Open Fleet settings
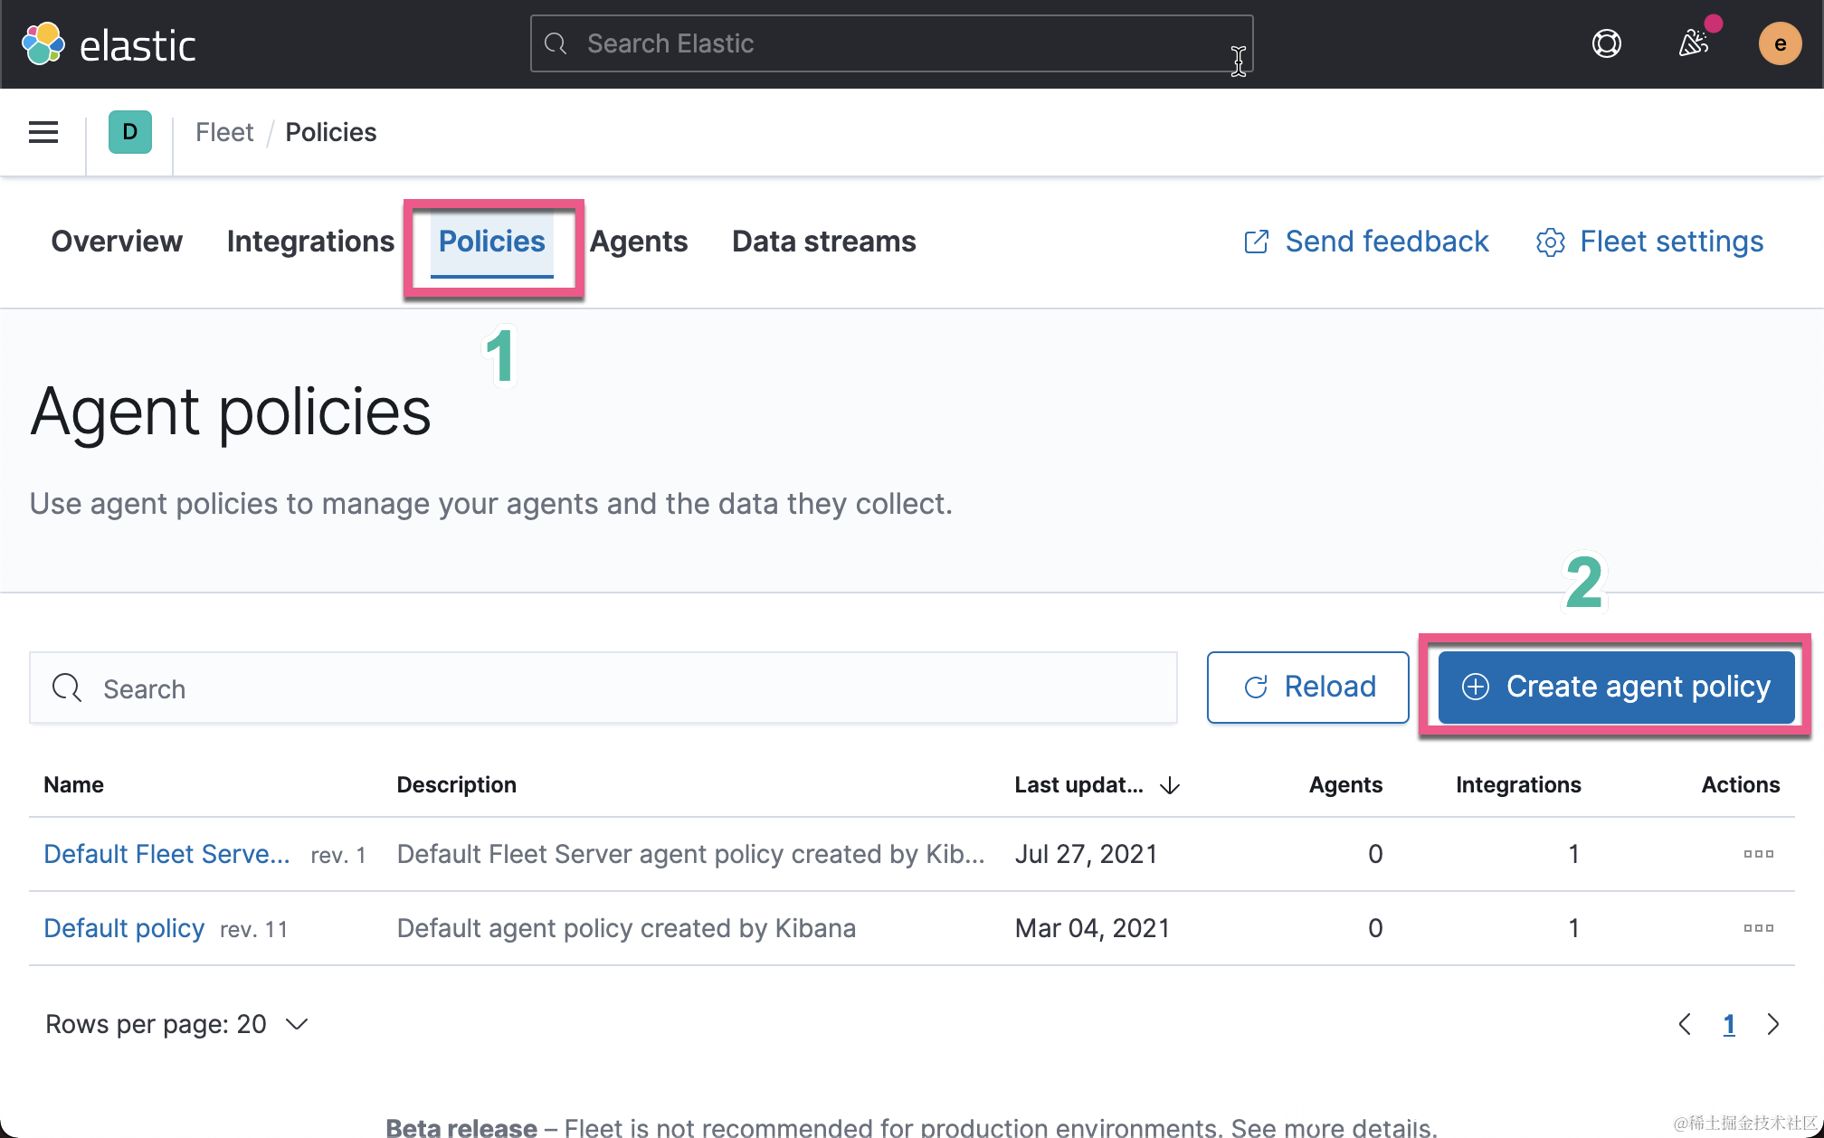The width and height of the screenshot is (1824, 1138). pos(1650,242)
